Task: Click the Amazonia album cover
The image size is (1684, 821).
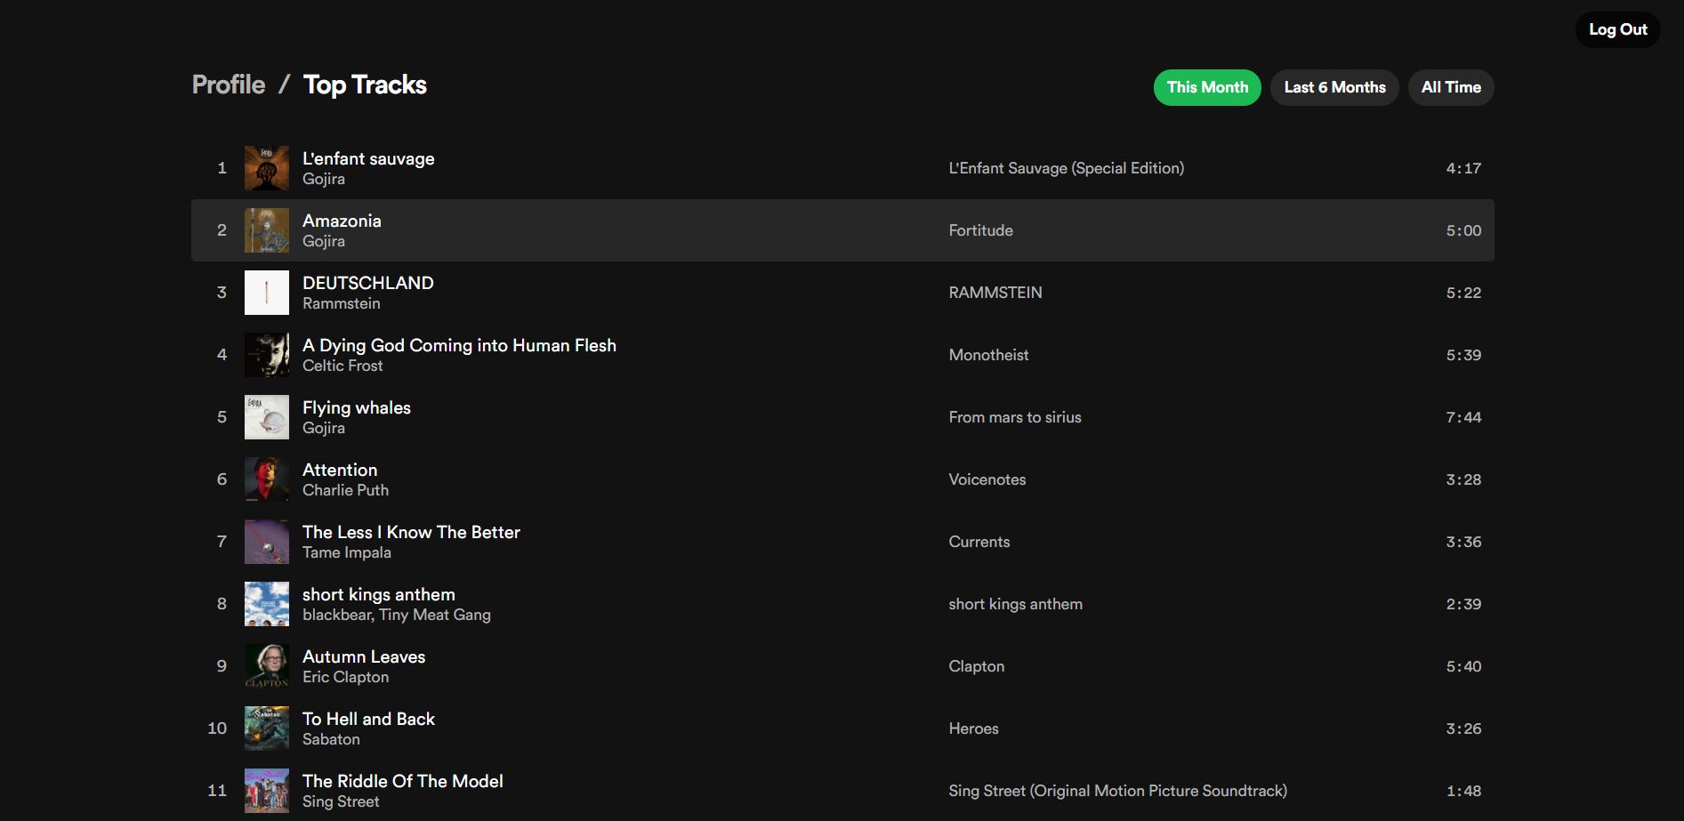Action: coord(266,229)
